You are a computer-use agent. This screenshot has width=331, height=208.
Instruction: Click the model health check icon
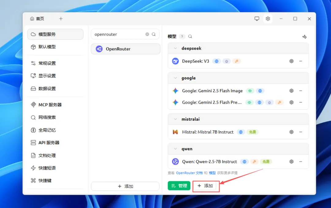(x=304, y=37)
